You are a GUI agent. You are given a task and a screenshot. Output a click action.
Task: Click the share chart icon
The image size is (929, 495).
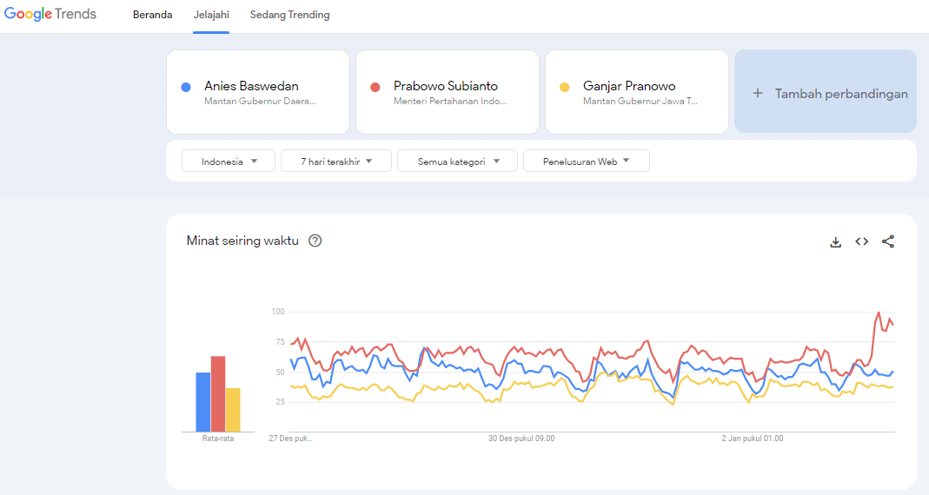click(887, 241)
